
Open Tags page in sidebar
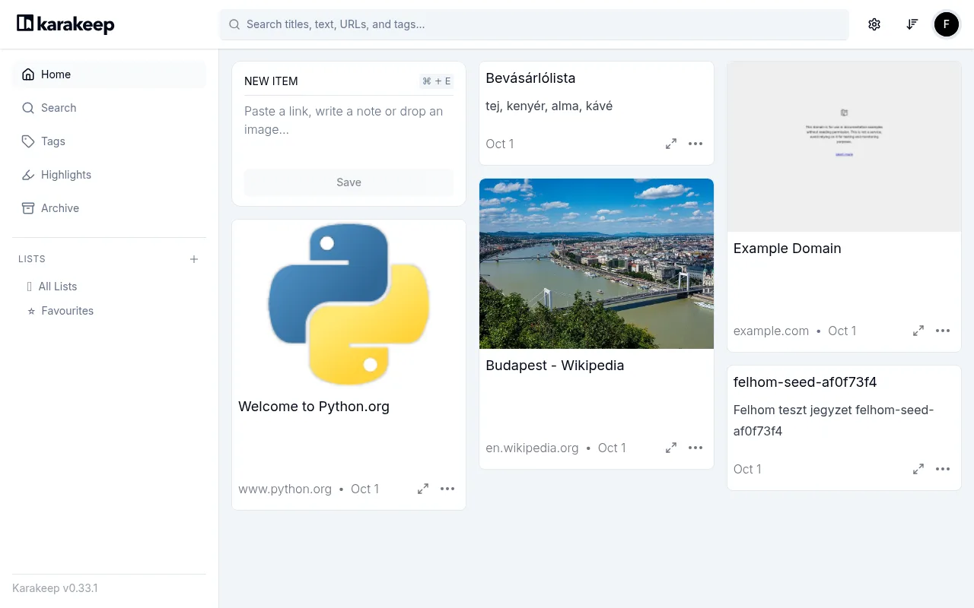pyautogui.click(x=110, y=141)
